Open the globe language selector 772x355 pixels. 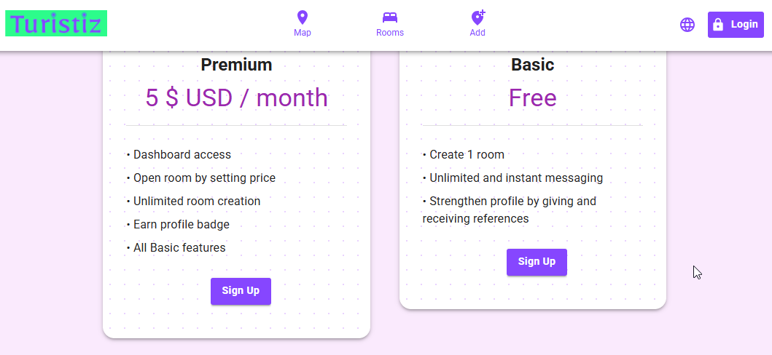click(x=687, y=25)
